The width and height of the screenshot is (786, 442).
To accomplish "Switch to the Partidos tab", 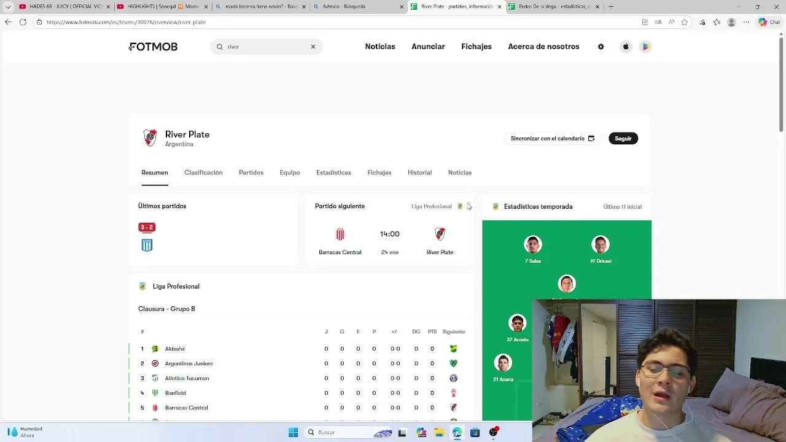I will [251, 173].
